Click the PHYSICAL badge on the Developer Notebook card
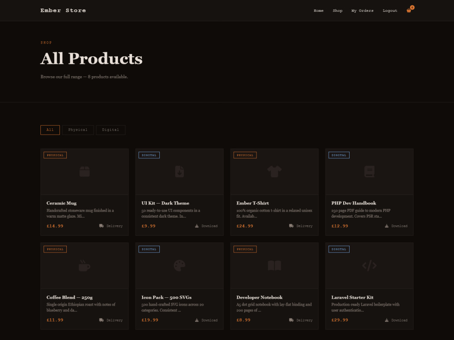Image resolution: width=454 pixels, height=340 pixels. click(245, 249)
